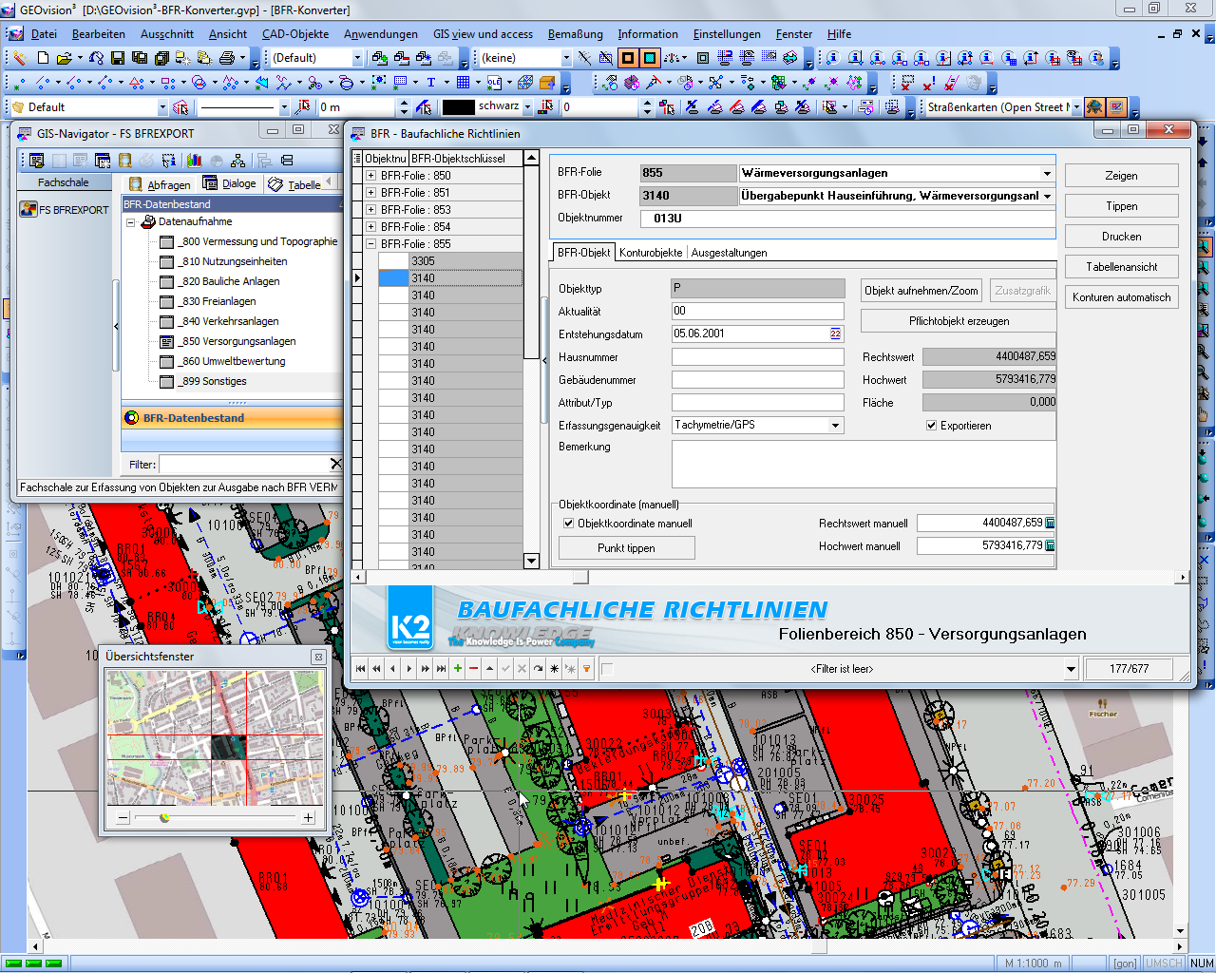The image size is (1216, 973).
Task: Select the OLE object insert tool
Action: 495,83
